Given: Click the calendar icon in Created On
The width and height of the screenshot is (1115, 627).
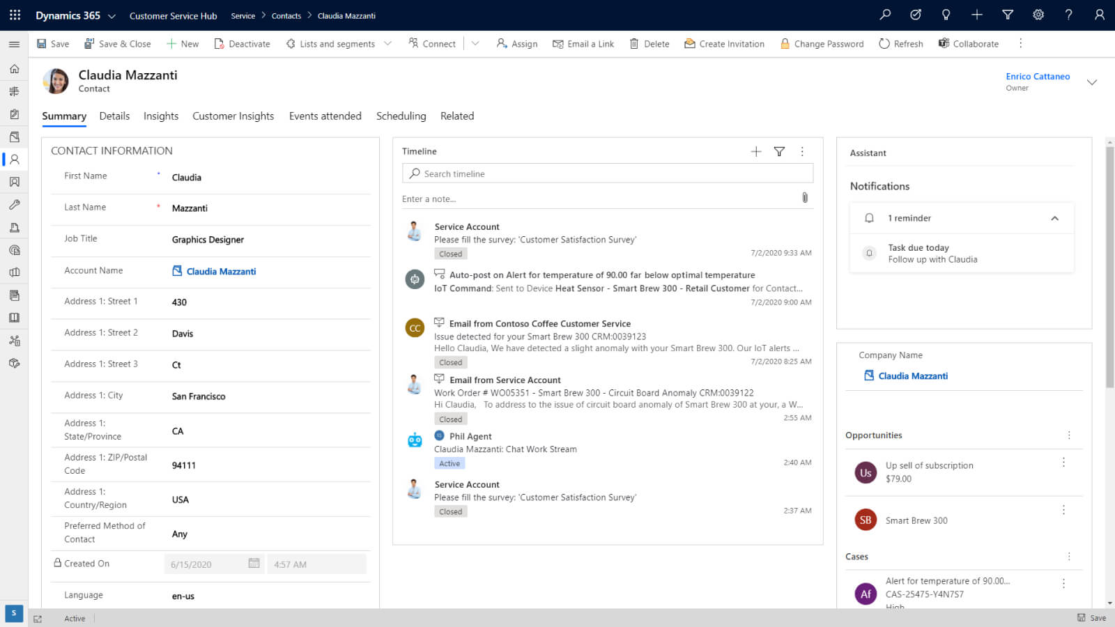Looking at the screenshot, I should point(254,564).
